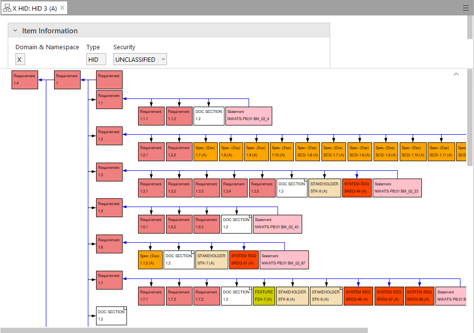Click the horizontal scrollbar at the bottom
This screenshot has width=474, height=333.
(184, 330)
